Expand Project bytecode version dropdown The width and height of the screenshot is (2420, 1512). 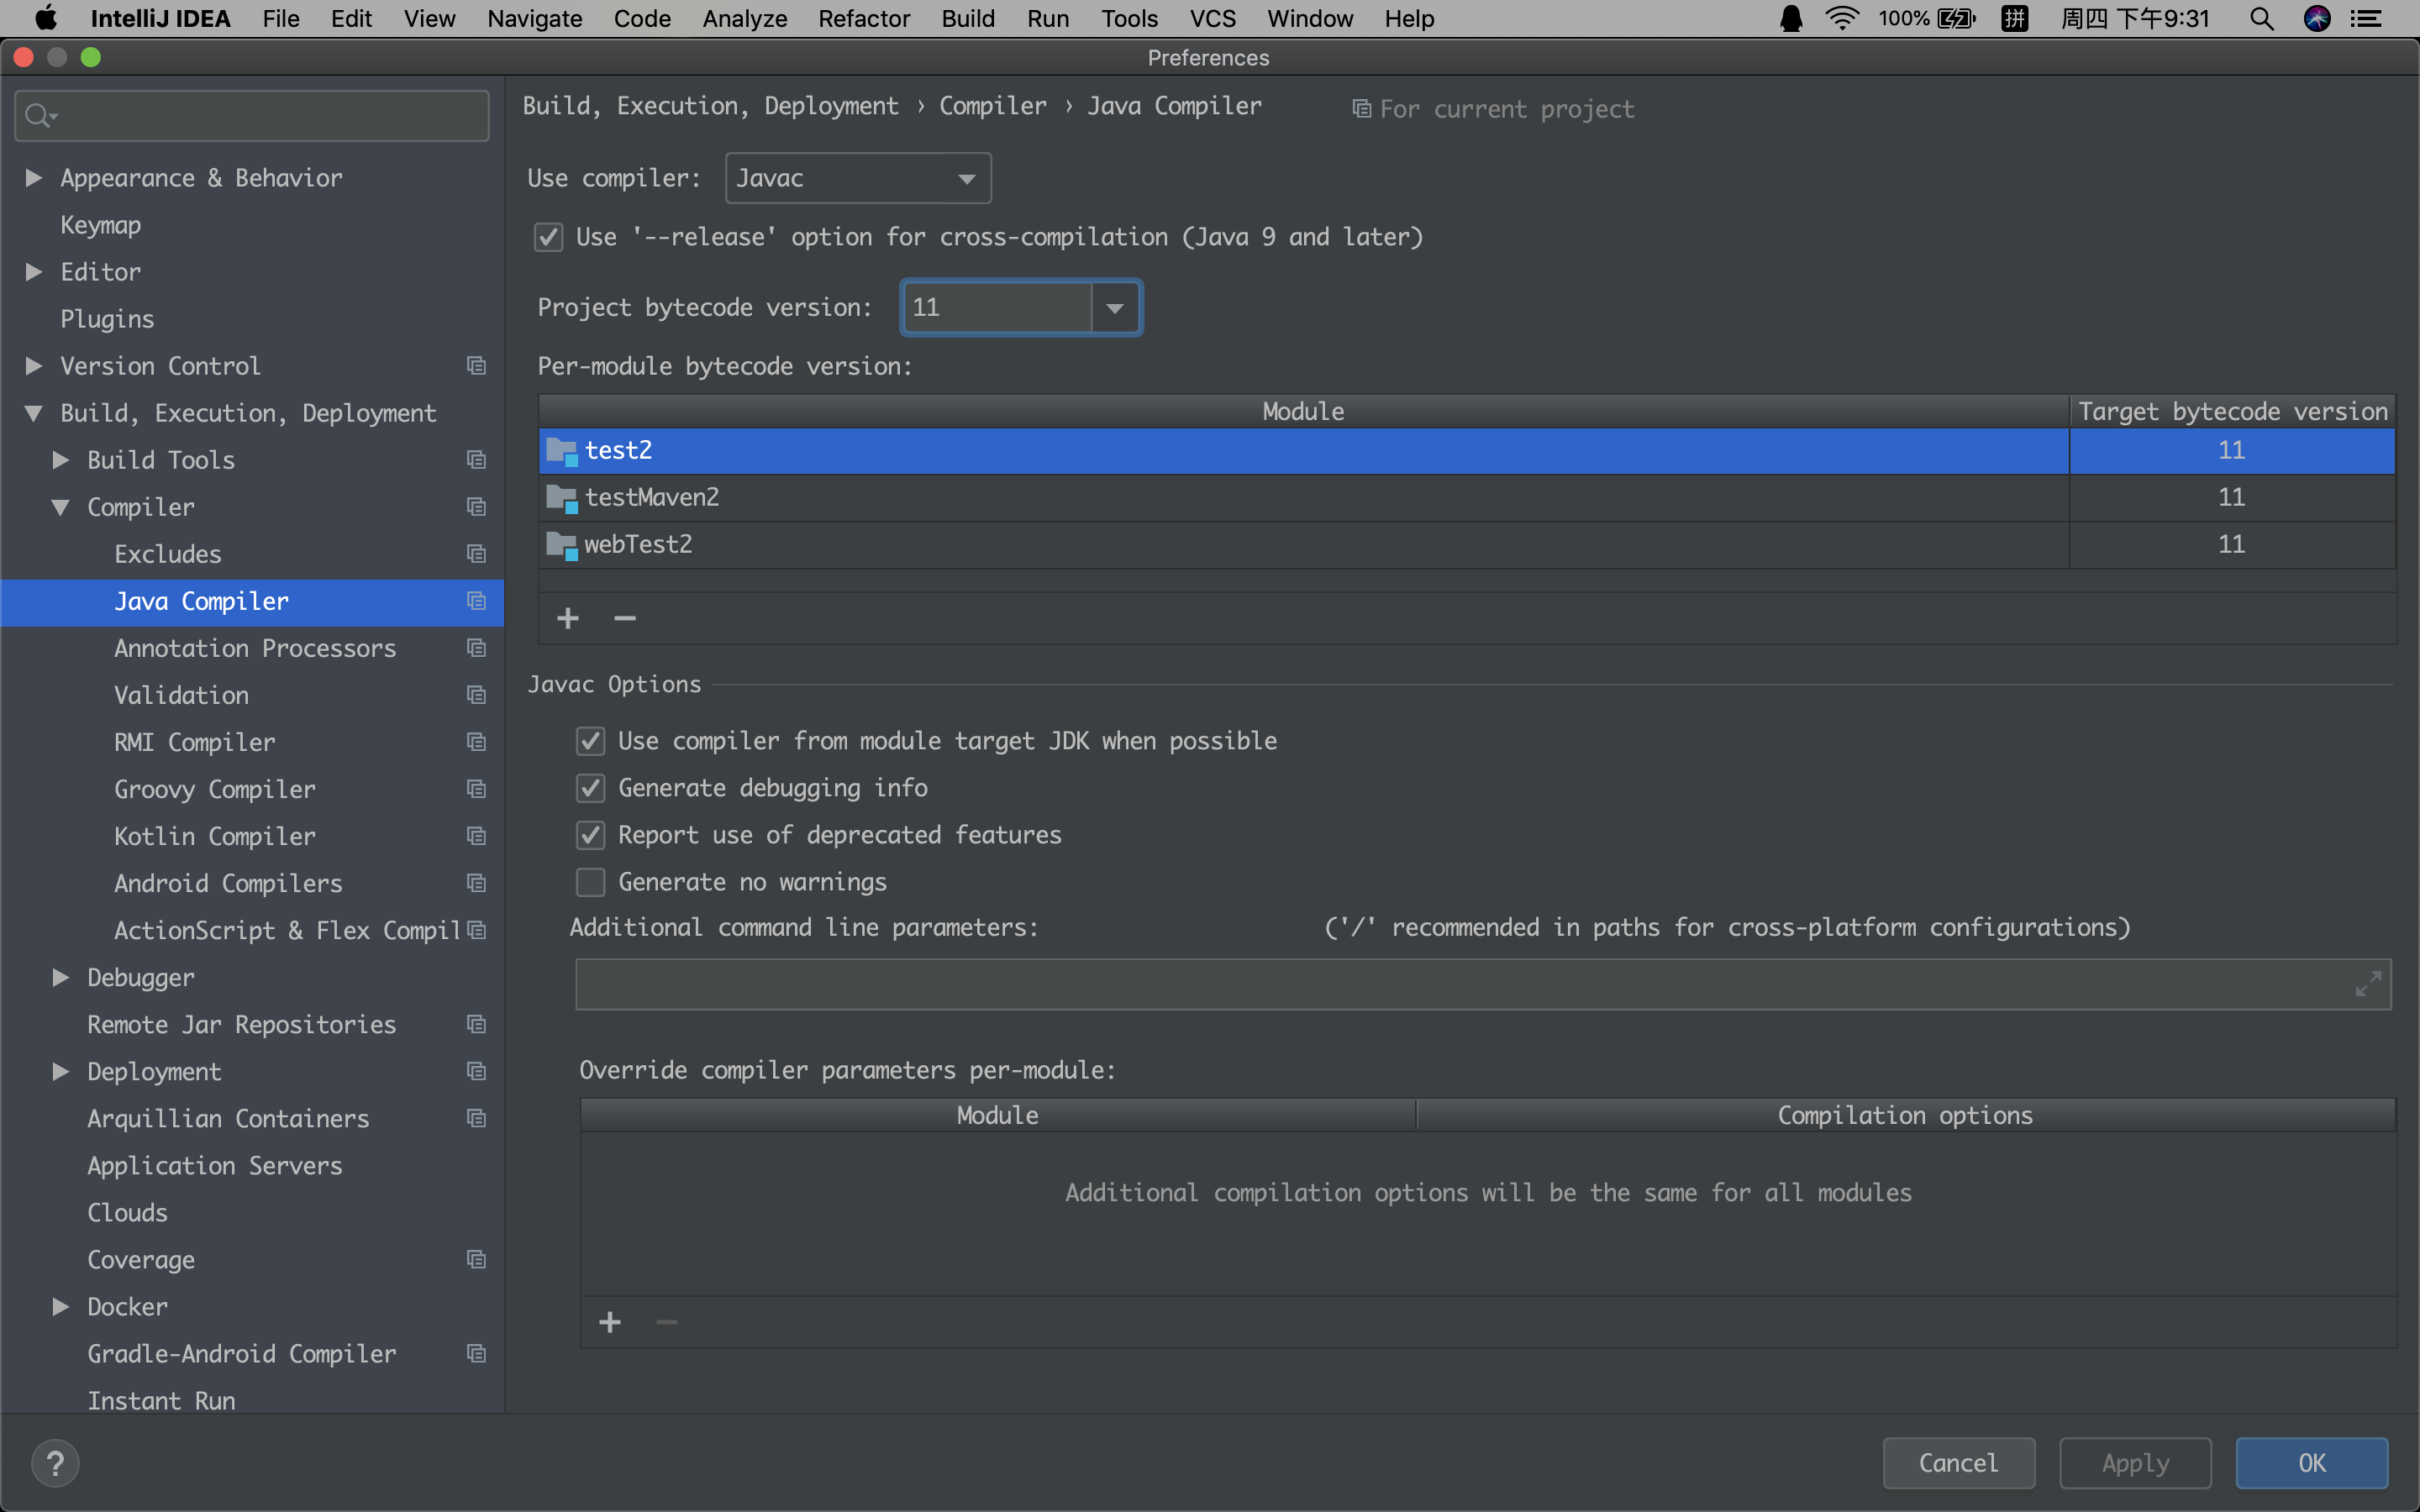1118,307
